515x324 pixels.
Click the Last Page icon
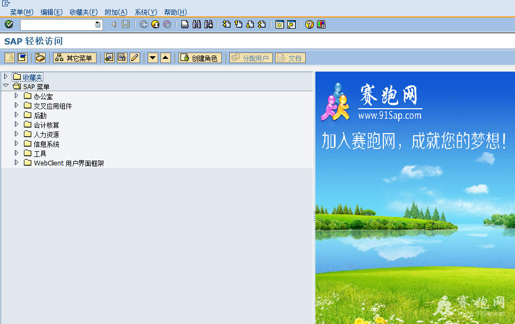point(262,24)
